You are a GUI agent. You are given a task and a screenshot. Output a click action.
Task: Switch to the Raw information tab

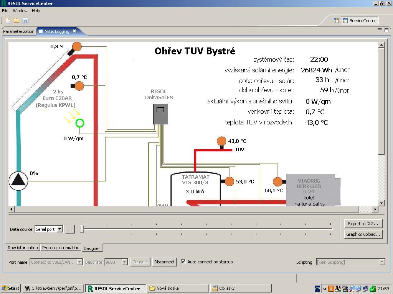click(x=23, y=248)
